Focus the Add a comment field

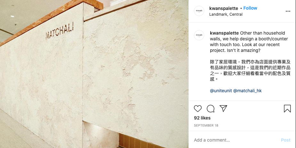(236, 140)
